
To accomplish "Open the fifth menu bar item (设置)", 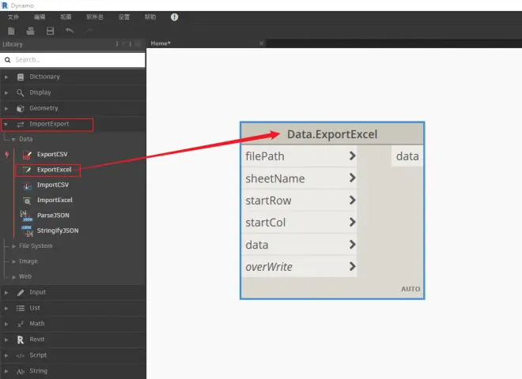I will pyautogui.click(x=124, y=17).
